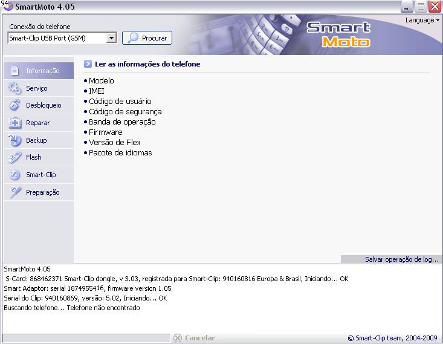Click the Telefone não encontrado log line
Viewport: 443px width, 344px height.
(72, 308)
